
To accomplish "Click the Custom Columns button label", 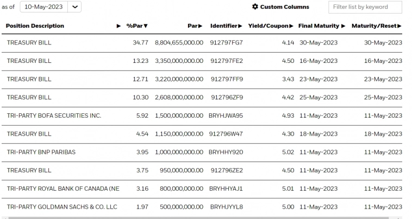I will pyautogui.click(x=284, y=7).
